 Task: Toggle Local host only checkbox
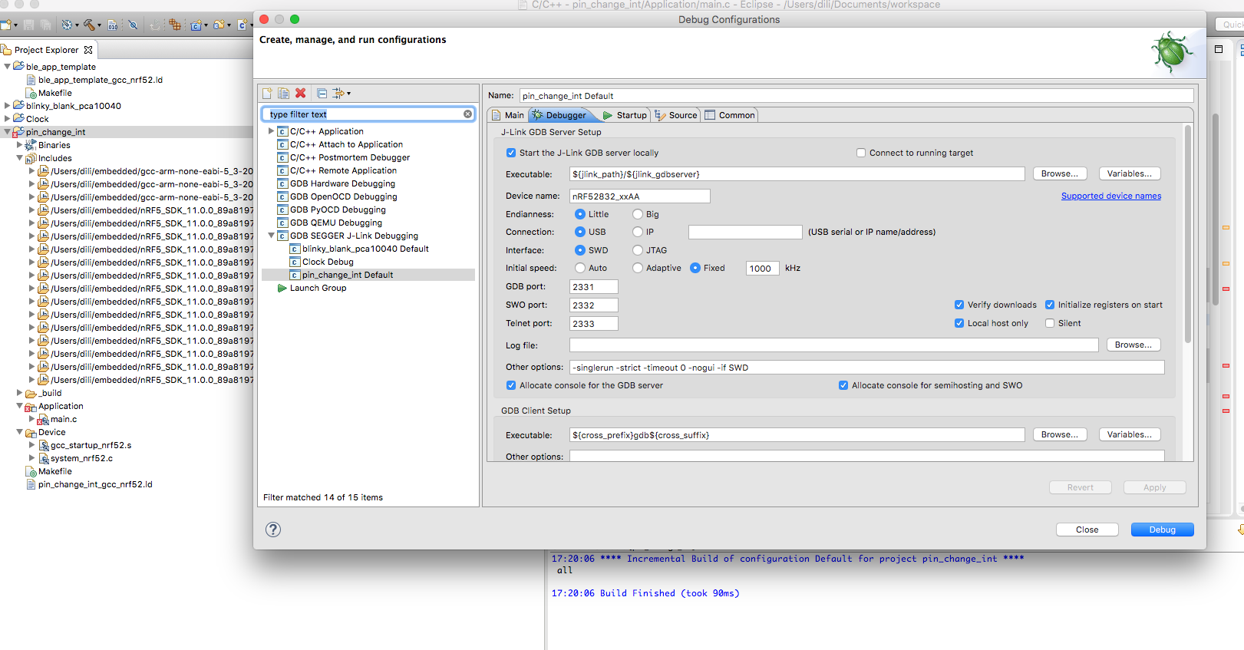[959, 323]
